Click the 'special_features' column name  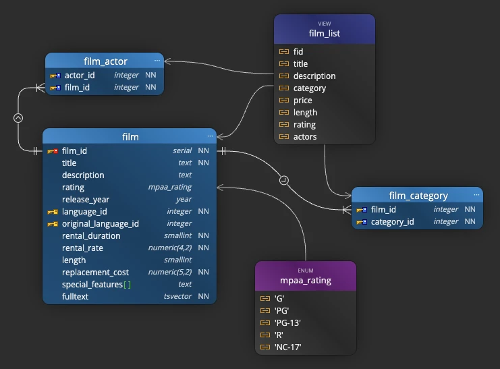coord(92,284)
